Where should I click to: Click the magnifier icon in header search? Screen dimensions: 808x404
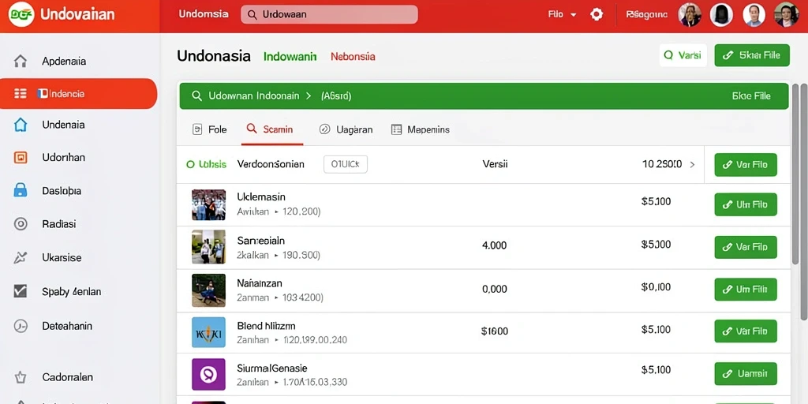[x=252, y=14]
